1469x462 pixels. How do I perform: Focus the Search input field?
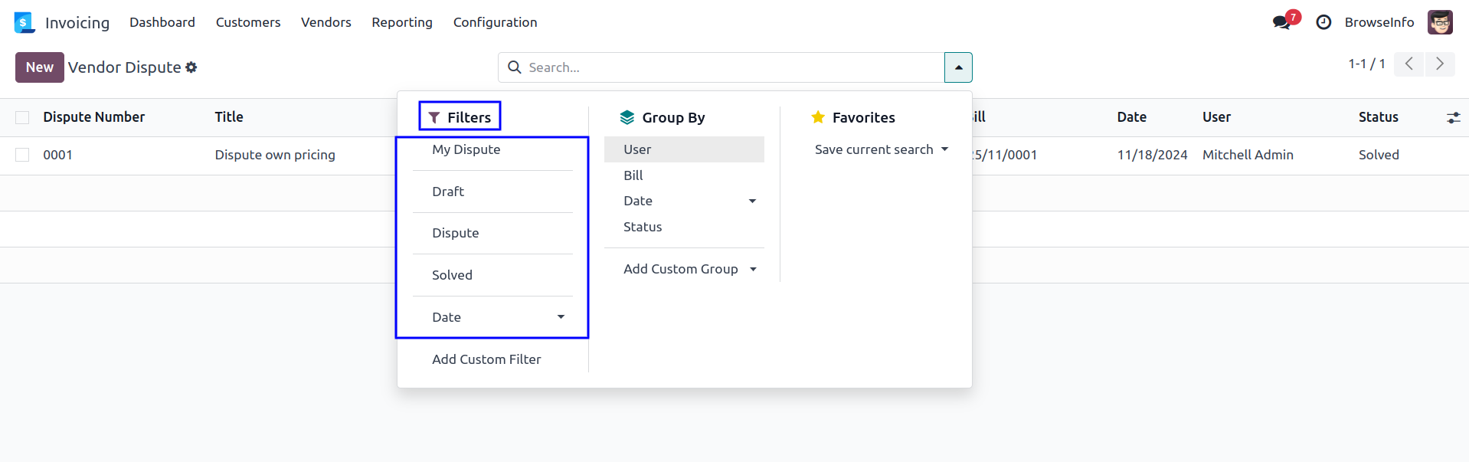click(x=728, y=67)
